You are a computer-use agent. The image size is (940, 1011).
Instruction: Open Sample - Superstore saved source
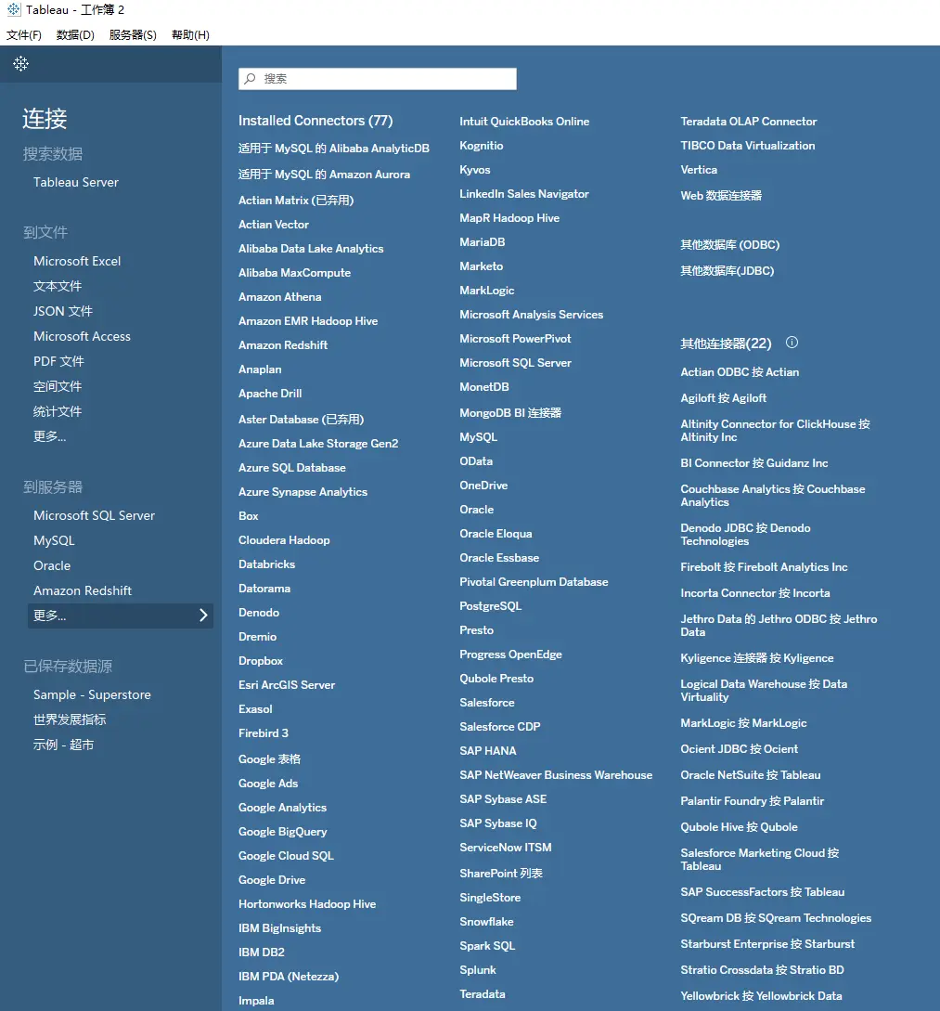pos(92,695)
